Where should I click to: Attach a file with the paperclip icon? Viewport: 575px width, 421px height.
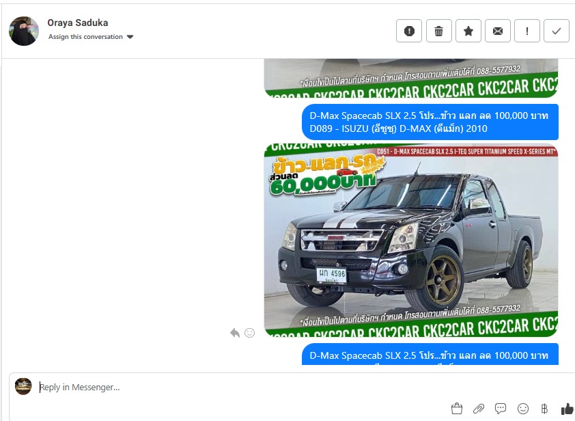(x=479, y=409)
